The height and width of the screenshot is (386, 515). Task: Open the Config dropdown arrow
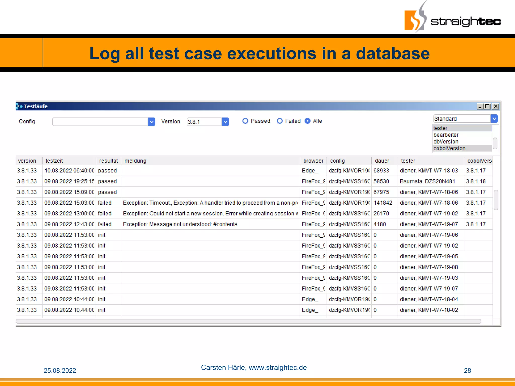(151, 122)
